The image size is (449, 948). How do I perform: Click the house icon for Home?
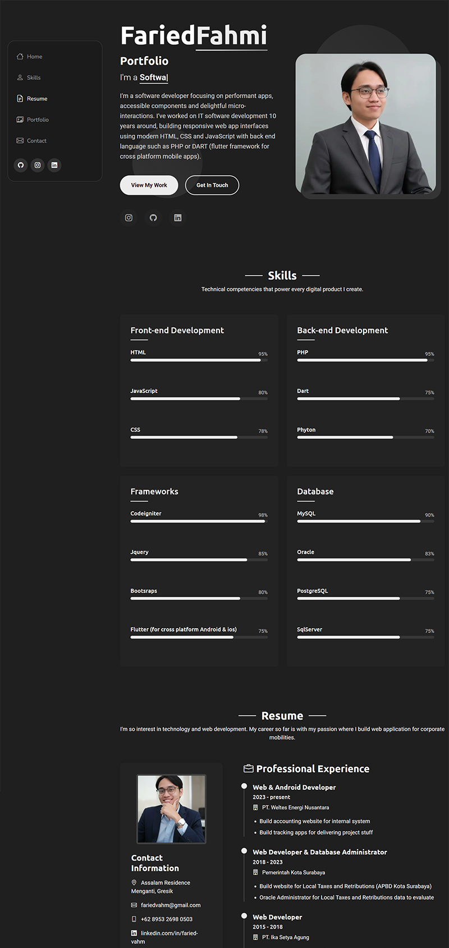(20, 57)
